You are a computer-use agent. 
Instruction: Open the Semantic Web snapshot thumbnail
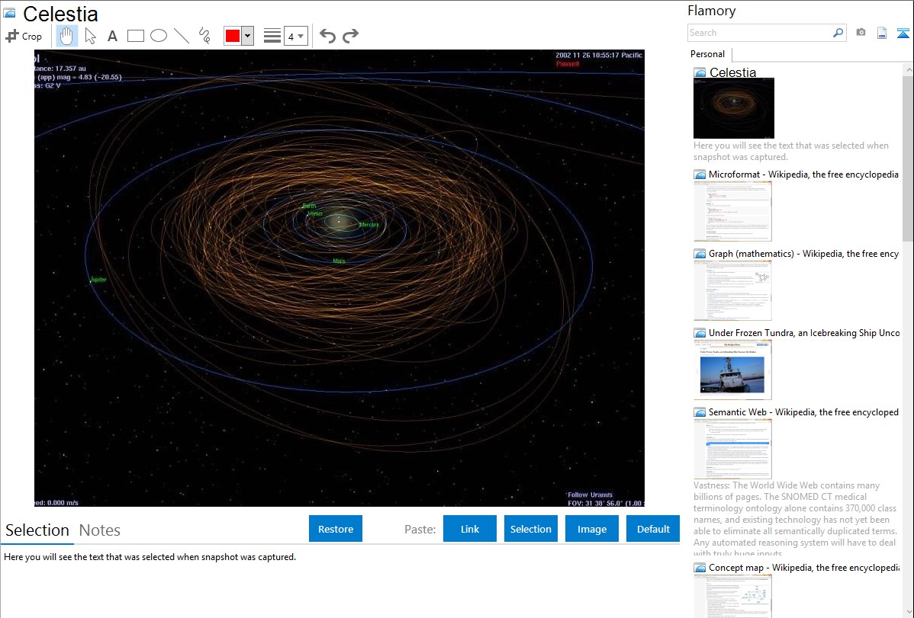732,449
